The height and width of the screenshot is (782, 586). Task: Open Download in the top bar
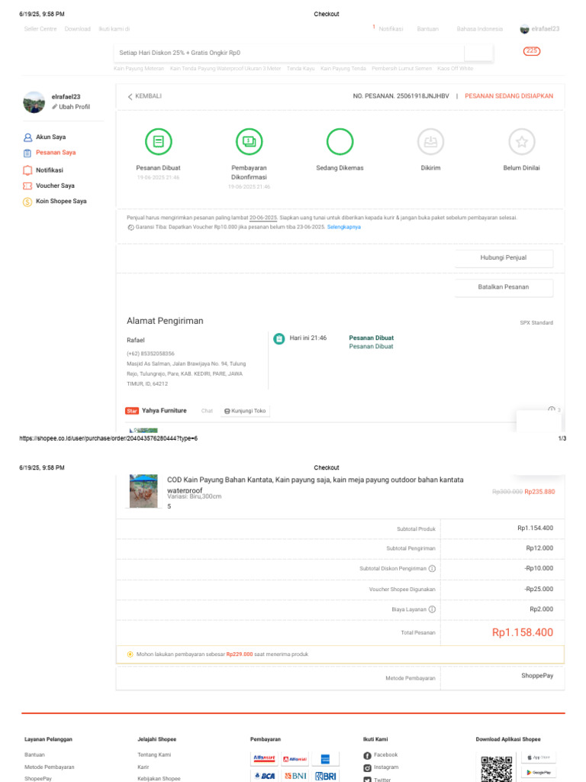[78, 29]
